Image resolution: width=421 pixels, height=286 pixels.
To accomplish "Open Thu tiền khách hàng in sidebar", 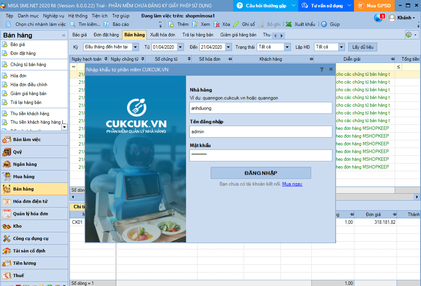I will (x=30, y=114).
